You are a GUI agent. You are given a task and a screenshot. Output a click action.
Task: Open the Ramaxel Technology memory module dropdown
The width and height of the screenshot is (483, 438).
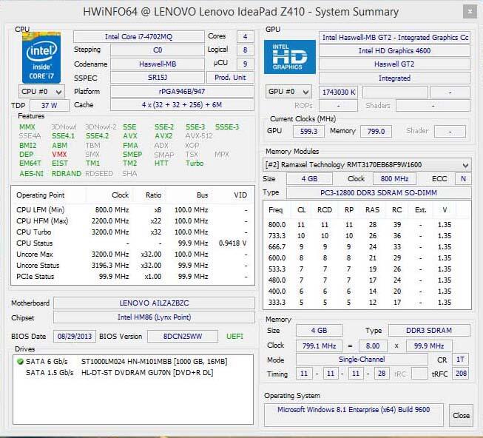[x=368, y=164]
